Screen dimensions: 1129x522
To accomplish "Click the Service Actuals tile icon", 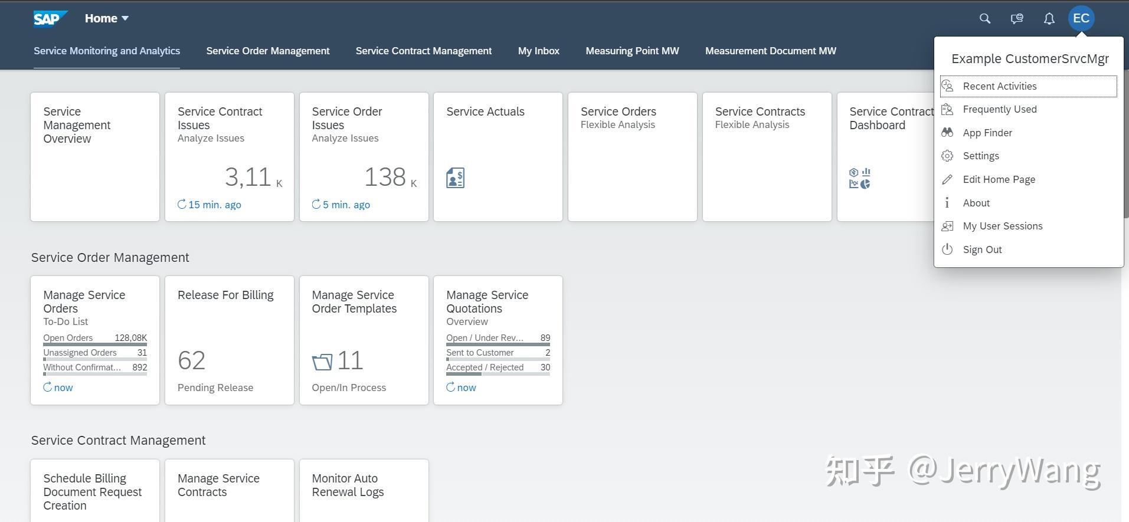I will (x=455, y=178).
